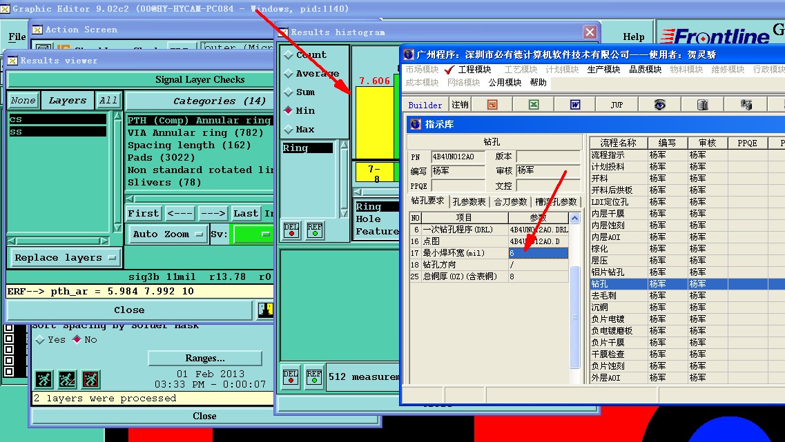Click the Excel export icon in Builder toolbar

534,105
